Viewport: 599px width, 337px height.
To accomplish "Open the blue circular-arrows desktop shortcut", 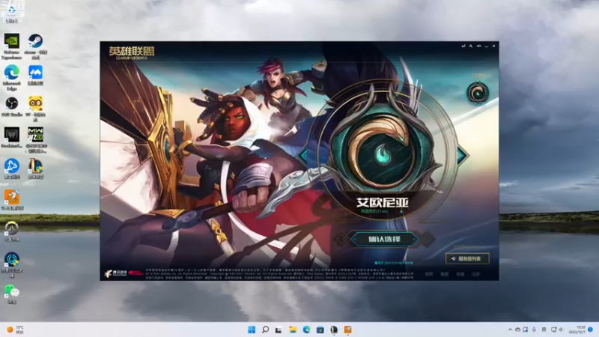I will click(12, 169).
